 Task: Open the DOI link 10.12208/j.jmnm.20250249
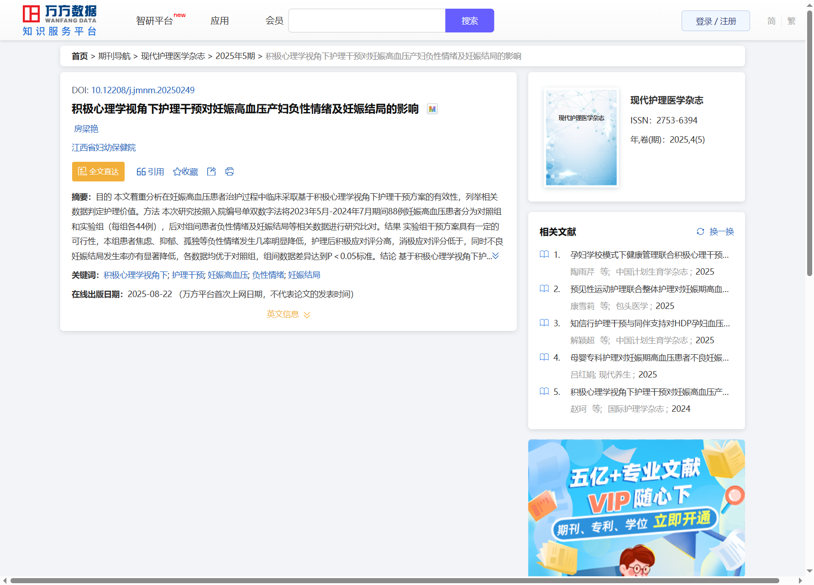coord(143,90)
